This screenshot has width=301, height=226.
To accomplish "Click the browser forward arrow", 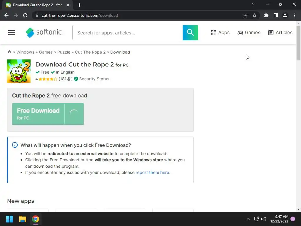I will (16, 15).
